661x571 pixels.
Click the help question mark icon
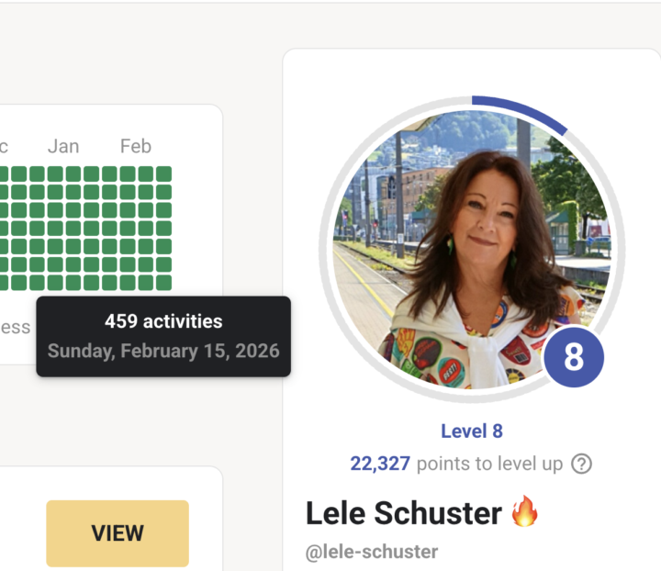581,464
